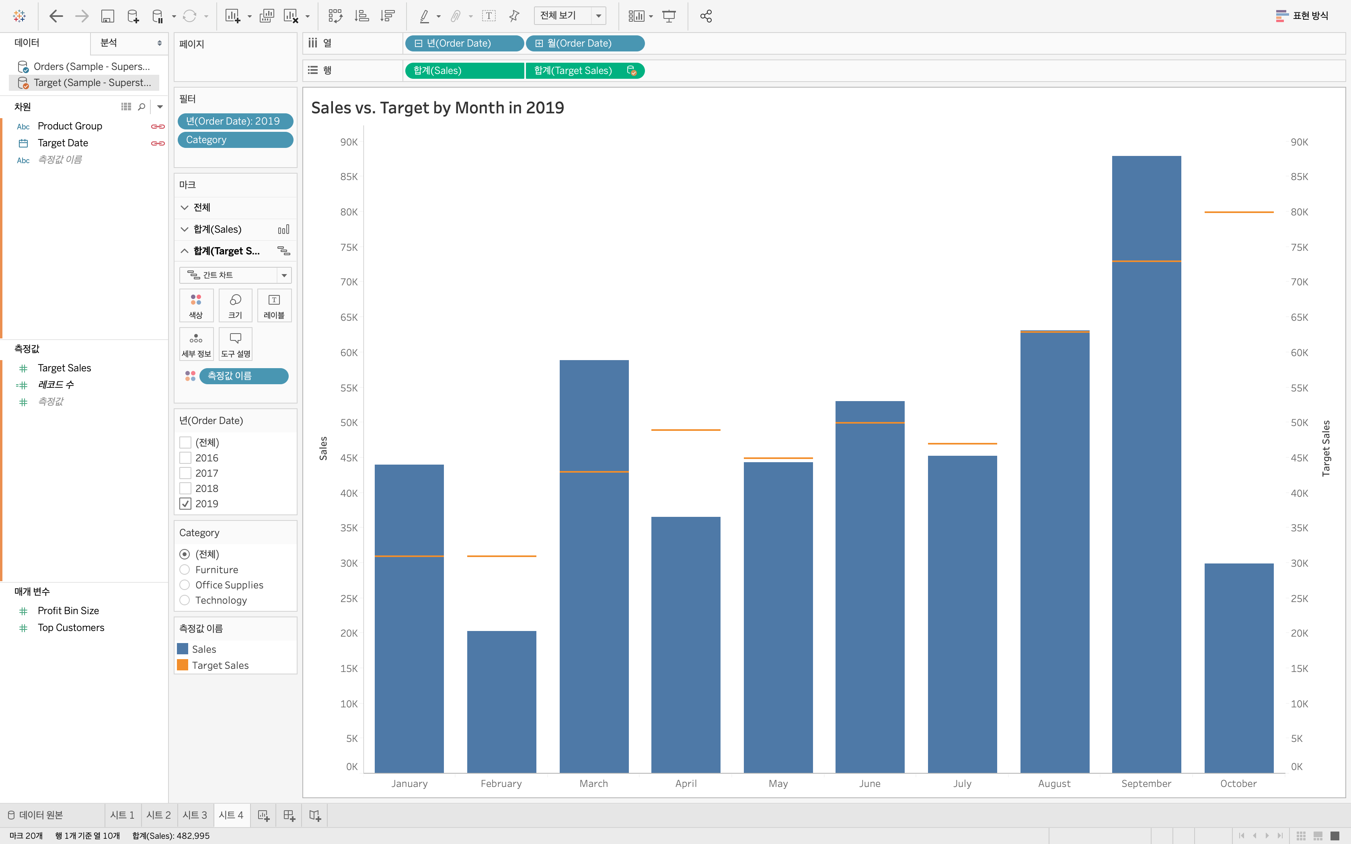The height and width of the screenshot is (844, 1351).
Task: Check the 2018 year checkbox
Action: coord(185,488)
